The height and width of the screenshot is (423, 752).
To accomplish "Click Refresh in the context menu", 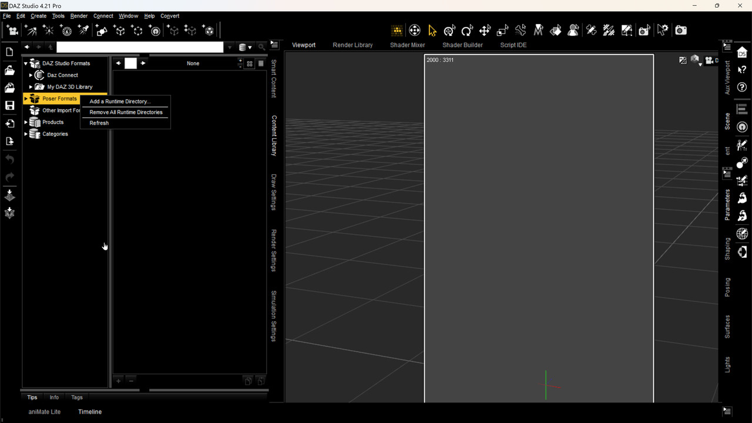I will point(99,123).
